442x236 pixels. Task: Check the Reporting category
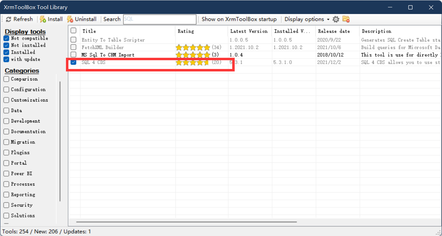(x=6, y=195)
